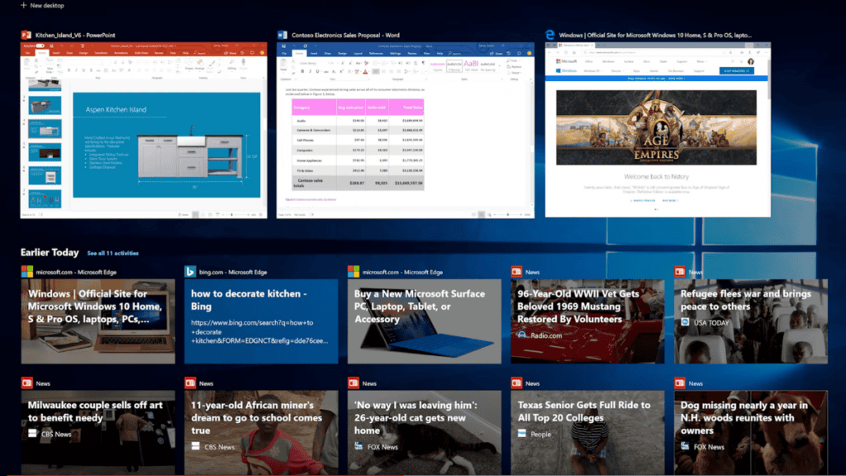Click Shop Windows 10 button in Edge window
This screenshot has width=846, height=476.
(x=736, y=71)
